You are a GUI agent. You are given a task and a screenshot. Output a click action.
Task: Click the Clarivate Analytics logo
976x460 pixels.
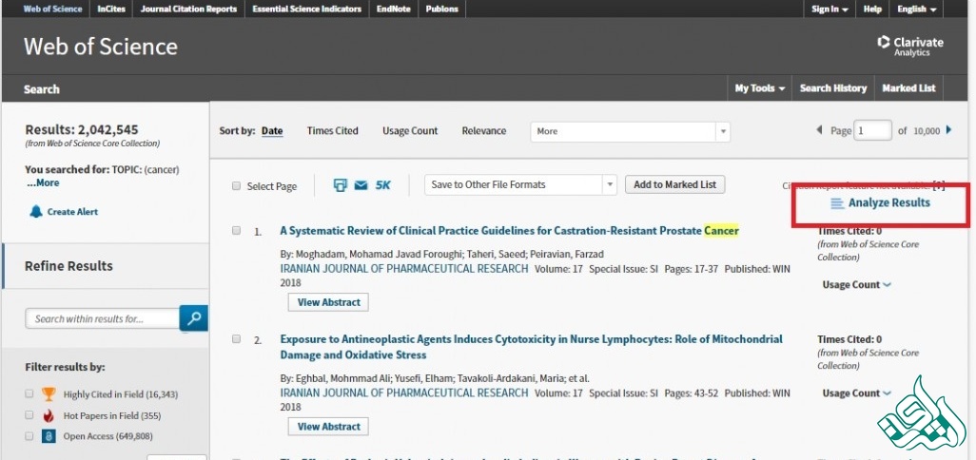coord(910,46)
